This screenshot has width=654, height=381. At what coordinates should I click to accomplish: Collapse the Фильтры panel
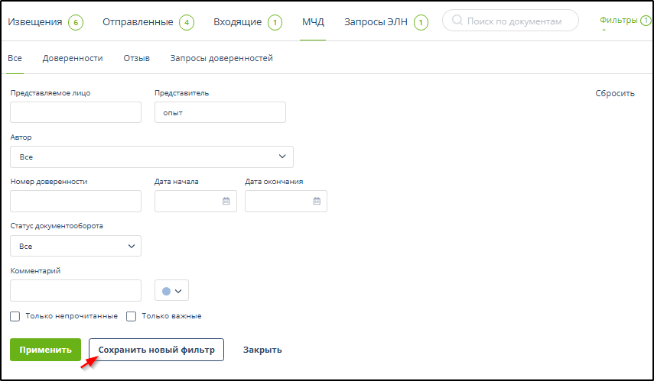pos(619,21)
